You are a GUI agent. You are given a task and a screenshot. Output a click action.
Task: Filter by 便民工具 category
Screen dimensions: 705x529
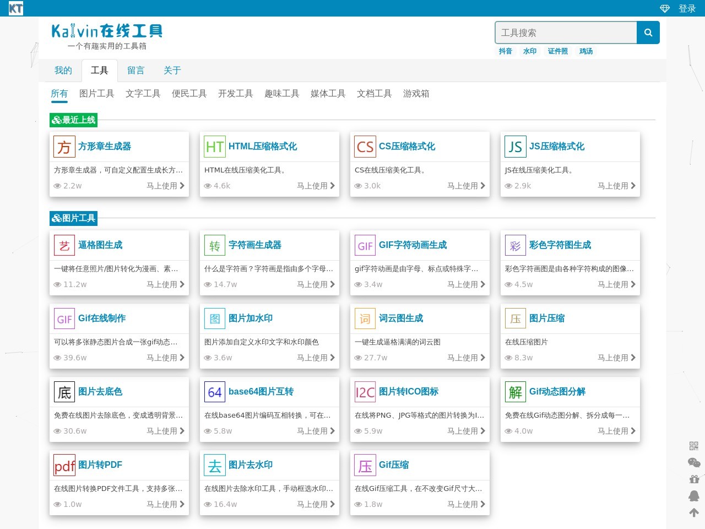[189, 94]
